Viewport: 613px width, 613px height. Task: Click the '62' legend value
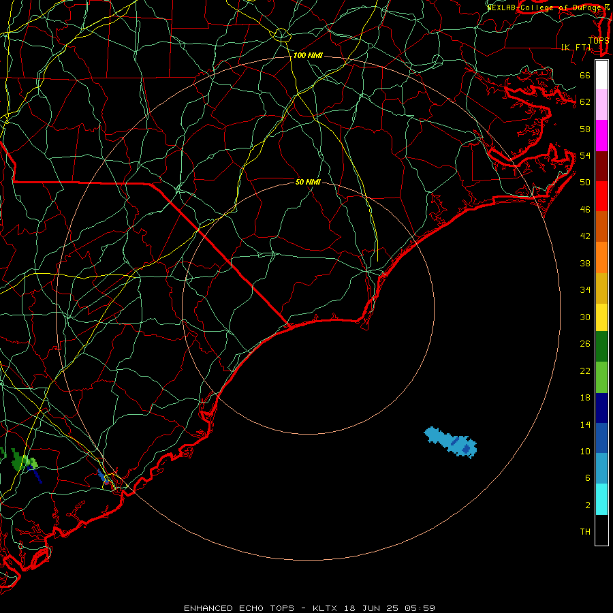click(x=585, y=102)
